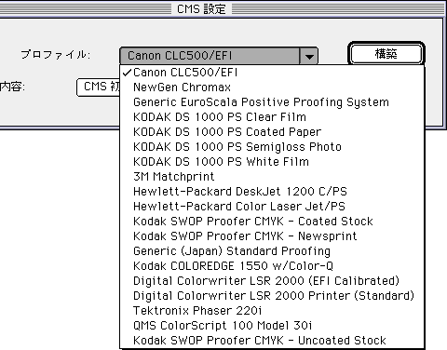Image resolution: width=447 pixels, height=350 pixels.
Task: Choose Kodak SWOP Proofer CMYK - Newsprint
Action: pyautogui.click(x=272, y=236)
